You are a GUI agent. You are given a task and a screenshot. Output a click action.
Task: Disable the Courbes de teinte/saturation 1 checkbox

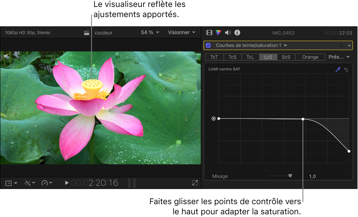coord(208,45)
